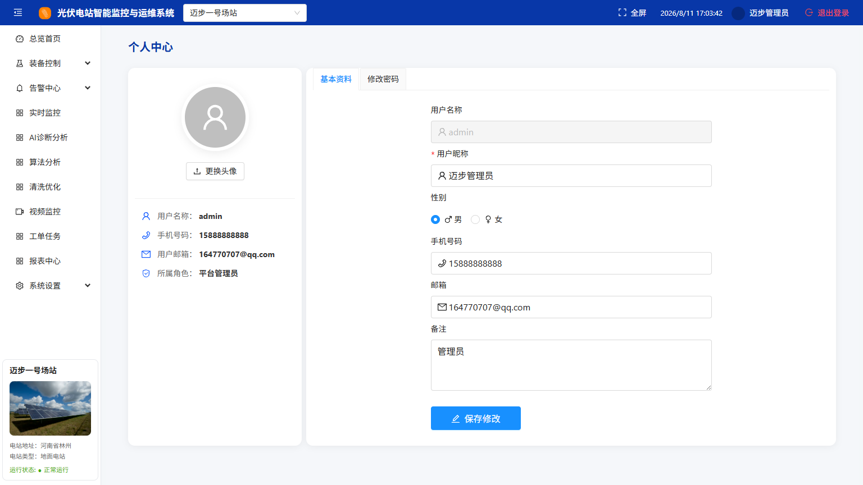Expand the 系统设置 submenu chevron

[88, 286]
